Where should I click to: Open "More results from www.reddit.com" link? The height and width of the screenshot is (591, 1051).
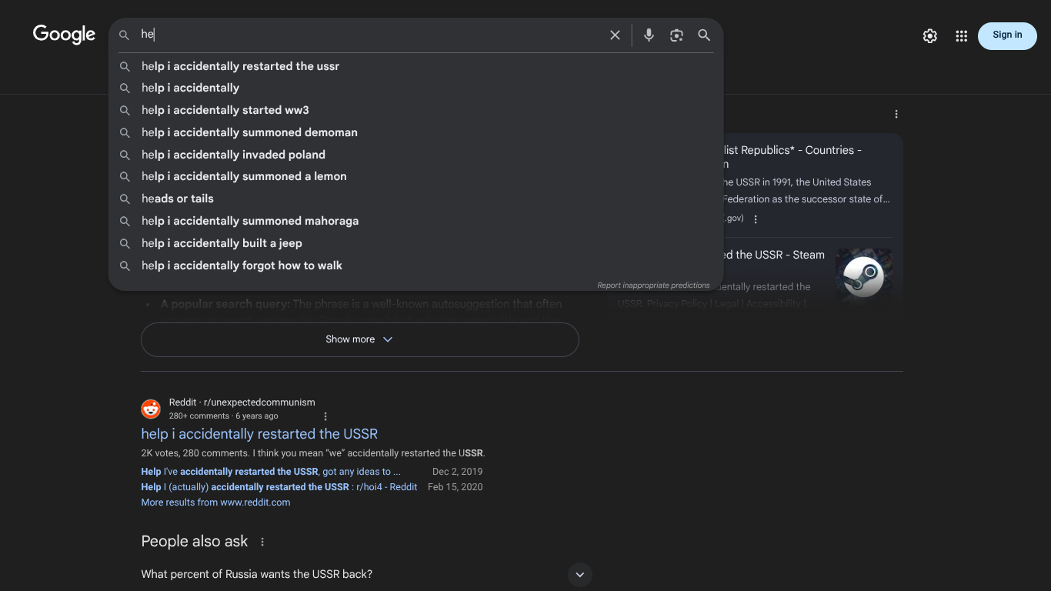(215, 503)
